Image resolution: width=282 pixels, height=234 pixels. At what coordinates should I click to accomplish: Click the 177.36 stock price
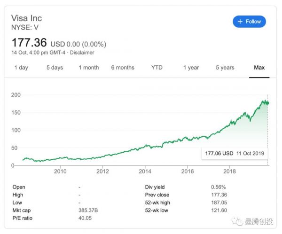pos(29,42)
